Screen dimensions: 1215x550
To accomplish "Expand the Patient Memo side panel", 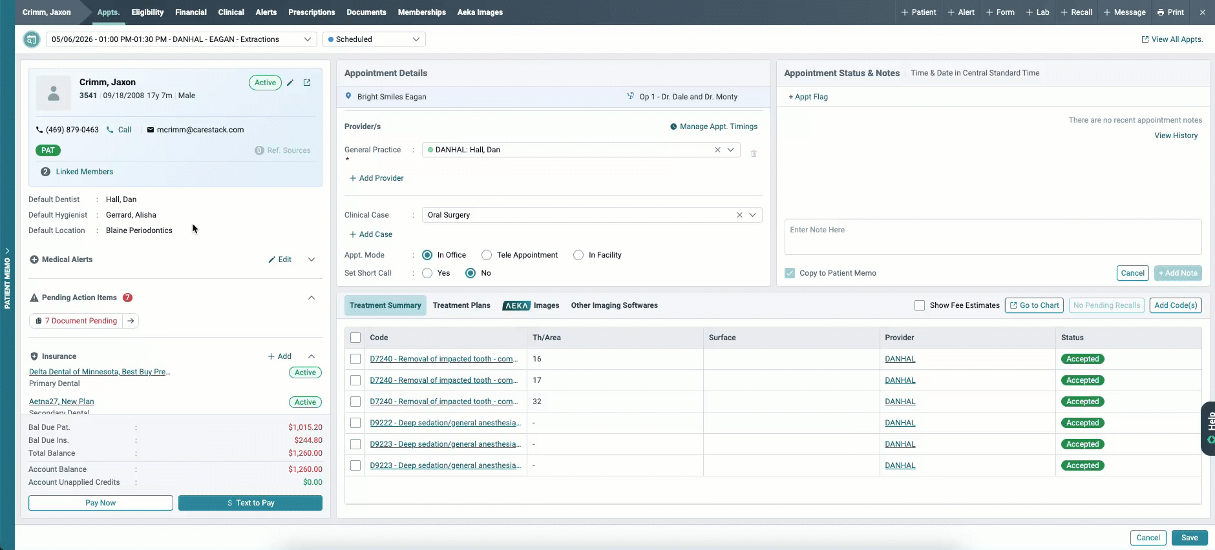I will [x=7, y=278].
